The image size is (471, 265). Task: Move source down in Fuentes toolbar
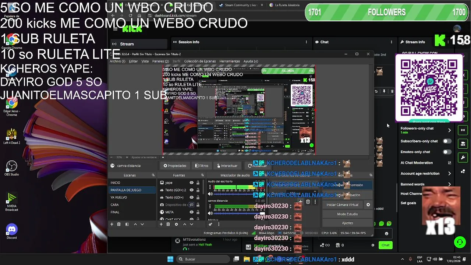[191, 224]
